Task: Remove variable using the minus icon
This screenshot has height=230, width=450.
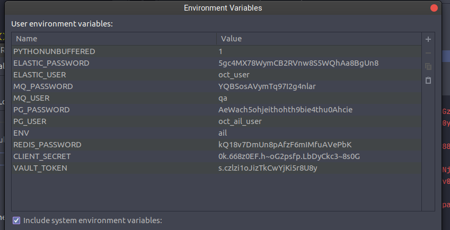Action: click(428, 53)
